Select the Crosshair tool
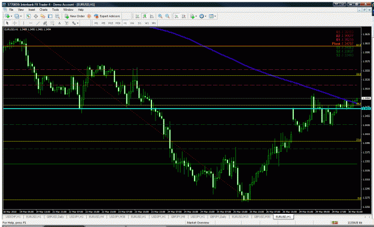Screen dimensions: 374x227 [x=14, y=23]
